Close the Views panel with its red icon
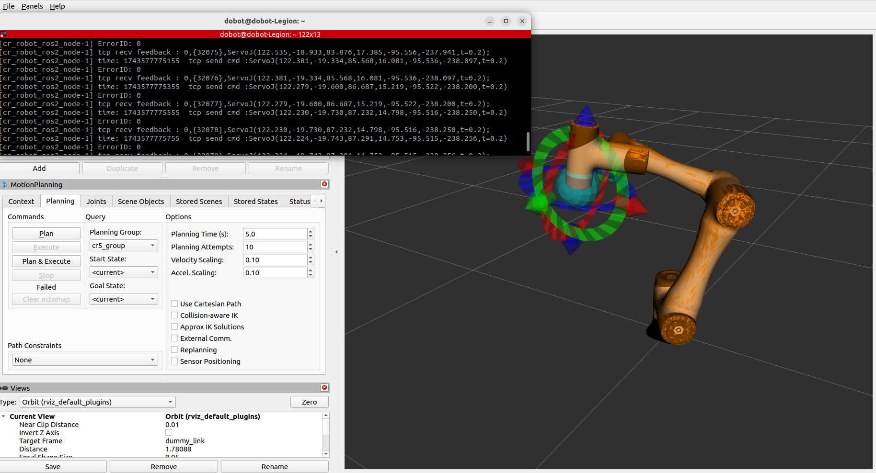 tap(324, 388)
